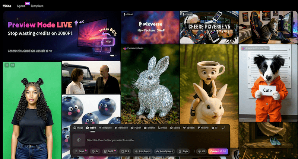Screen dimensions: 298x159
Task: Choose the Fusion tool
Action: tap(136, 127)
